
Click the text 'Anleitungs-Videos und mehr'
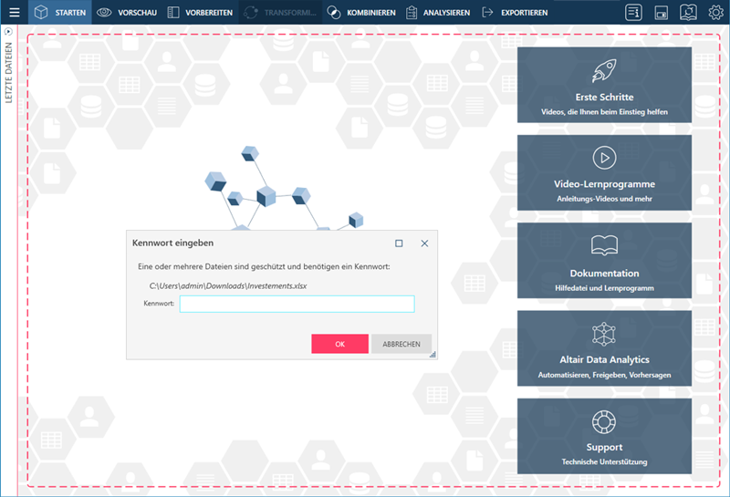point(604,199)
